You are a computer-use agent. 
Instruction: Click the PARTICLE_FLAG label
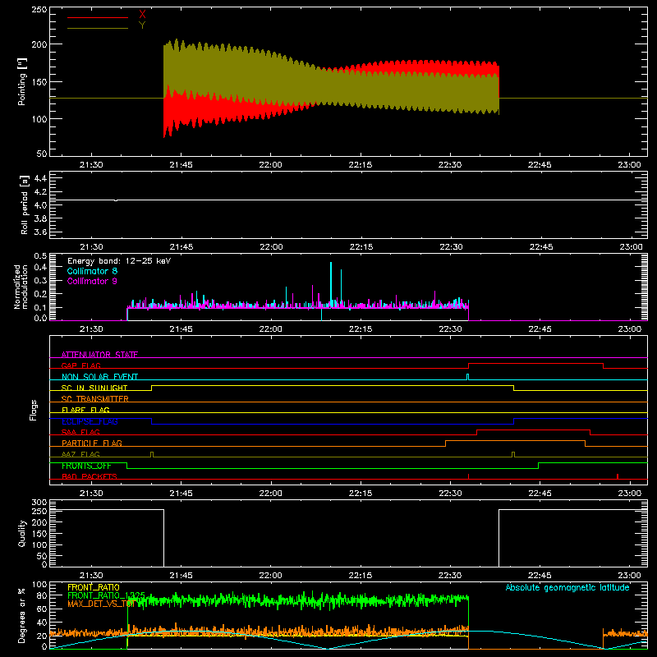coord(92,443)
